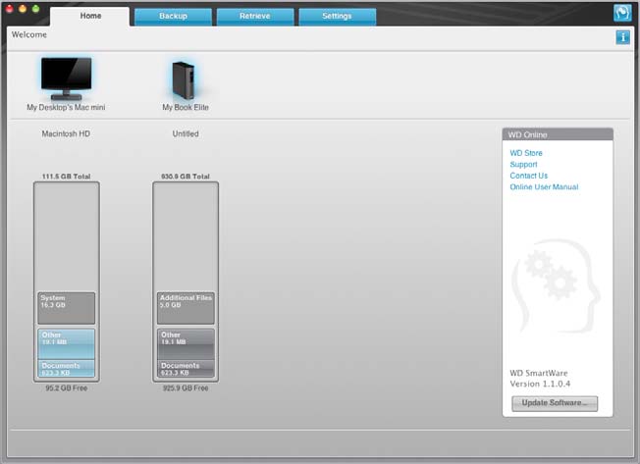Viewport: 640px width, 464px height.
Task: Open the info icon near Welcome
Action: pos(623,37)
